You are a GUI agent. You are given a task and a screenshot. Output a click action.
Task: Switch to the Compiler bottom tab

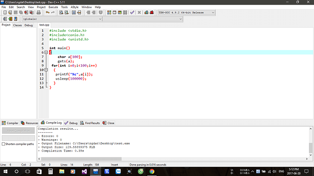10,123
